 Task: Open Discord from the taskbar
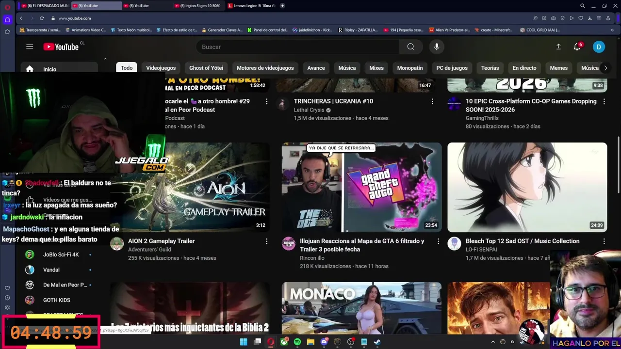[x=324, y=342]
